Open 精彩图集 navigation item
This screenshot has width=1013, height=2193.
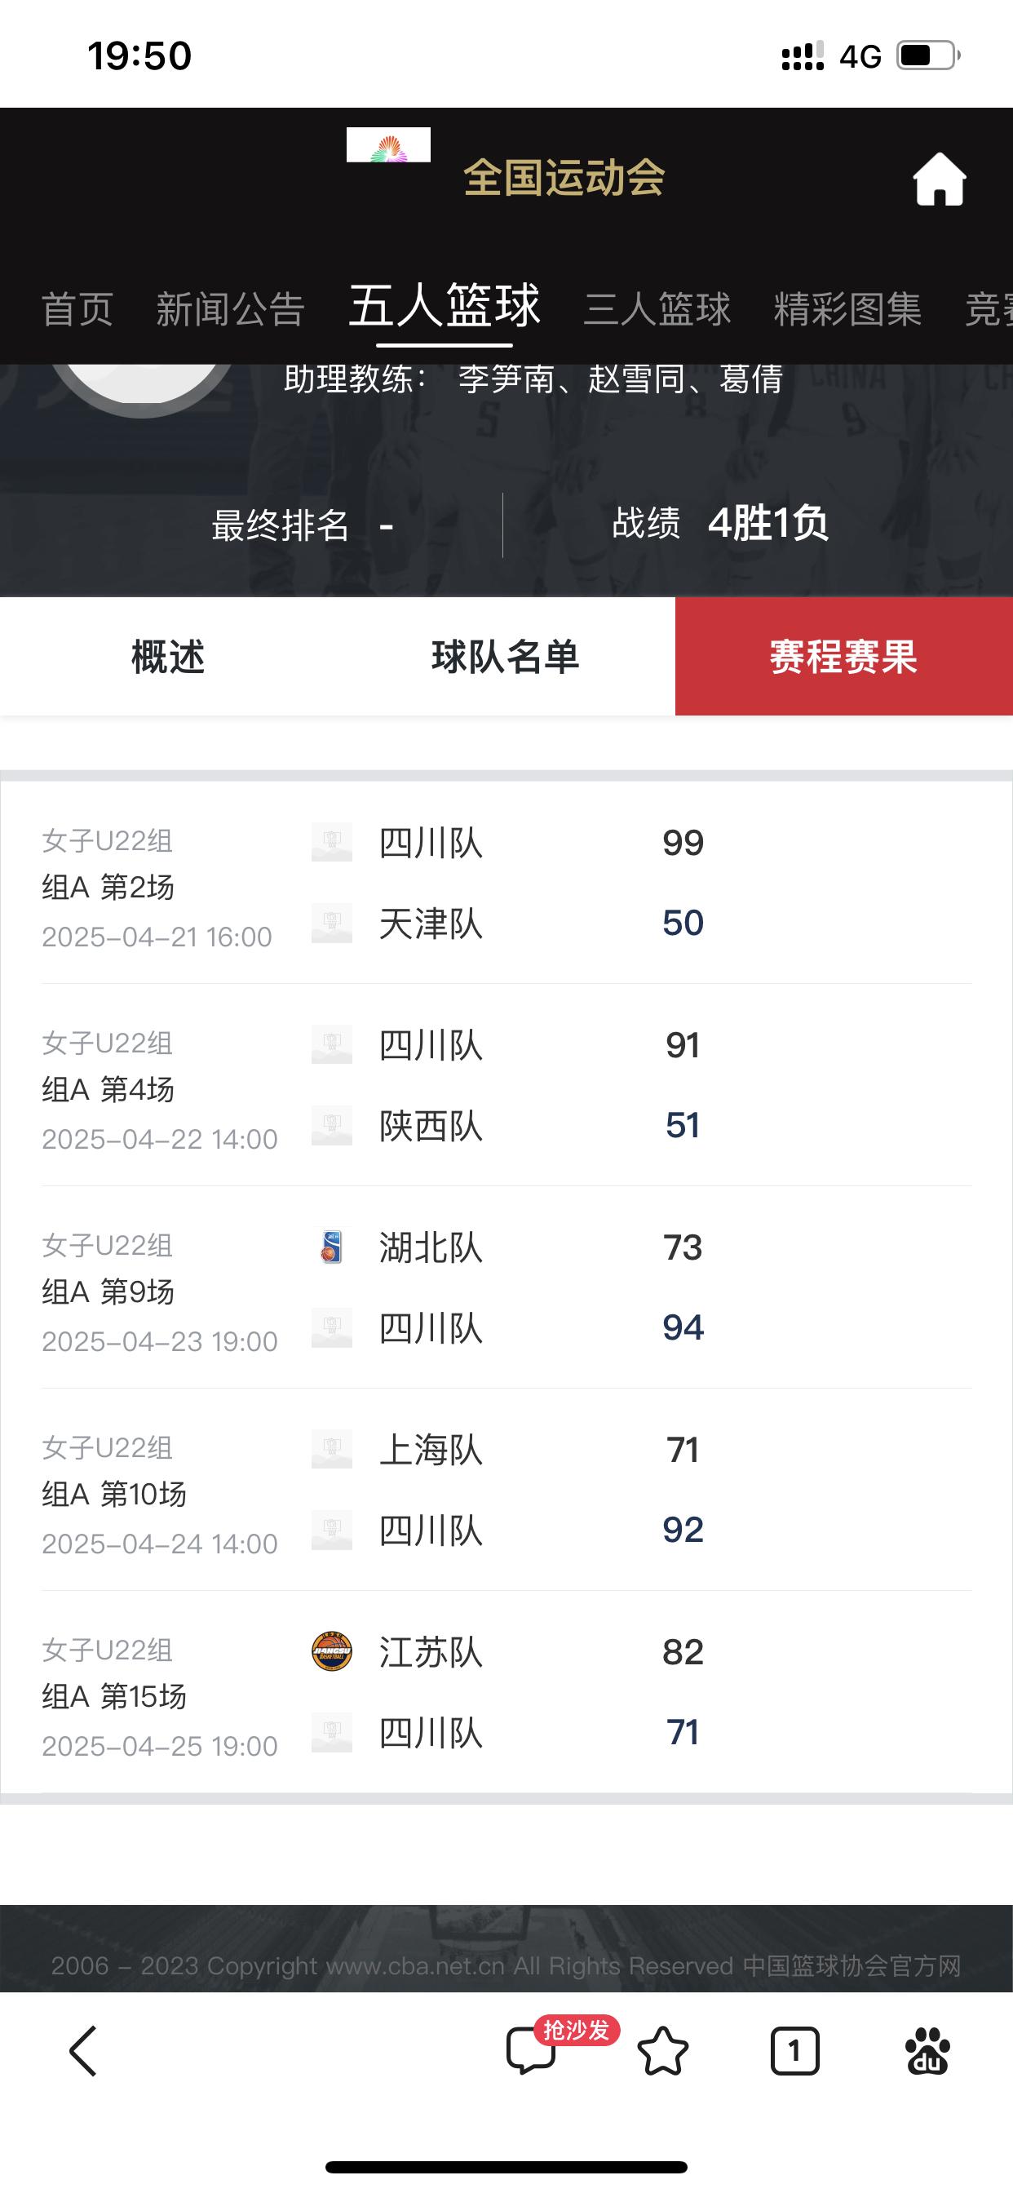coord(848,308)
